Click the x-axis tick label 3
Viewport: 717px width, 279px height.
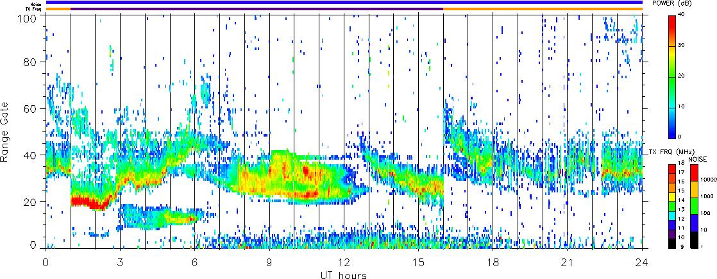pos(121,262)
